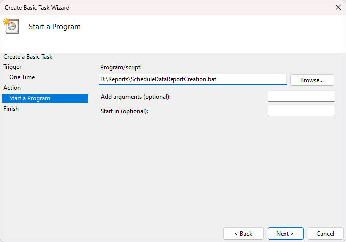Screen dimensions: 346x242
Task: Click the Start in (optional): label
Action: 124,111
